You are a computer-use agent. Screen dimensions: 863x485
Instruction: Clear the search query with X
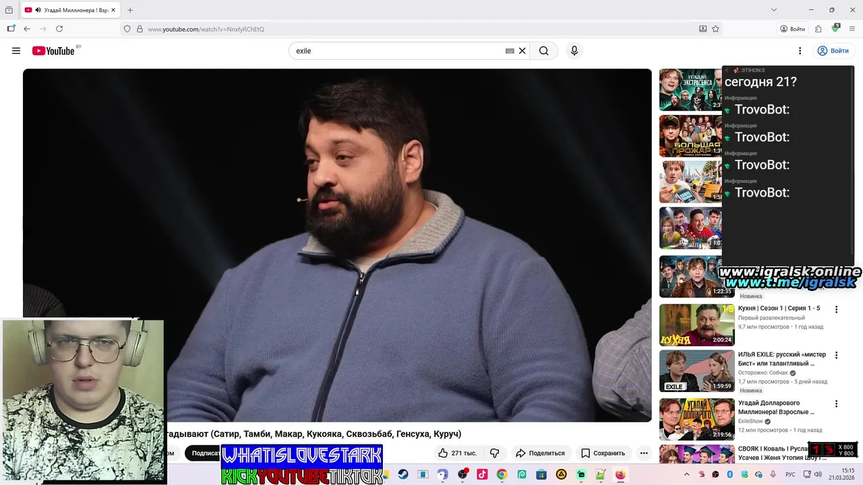pyautogui.click(x=522, y=51)
